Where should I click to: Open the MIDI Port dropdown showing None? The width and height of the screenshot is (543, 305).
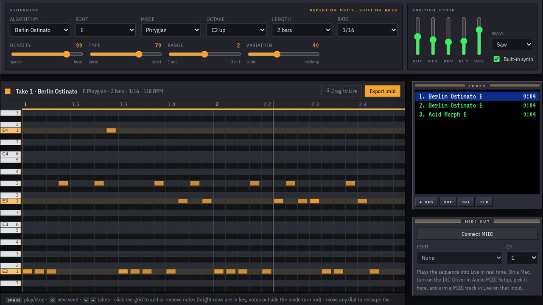(x=459, y=258)
